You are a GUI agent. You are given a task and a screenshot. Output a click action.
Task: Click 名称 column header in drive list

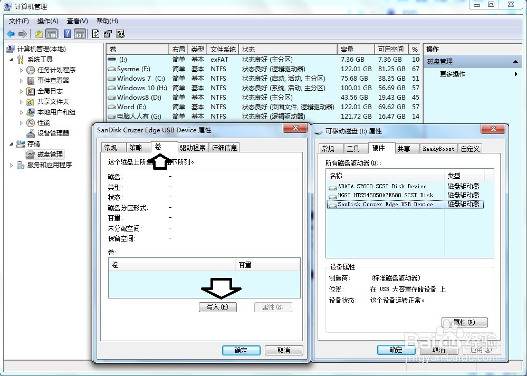click(x=386, y=176)
